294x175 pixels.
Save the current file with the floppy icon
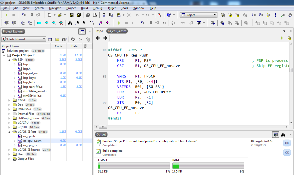[72, 15]
